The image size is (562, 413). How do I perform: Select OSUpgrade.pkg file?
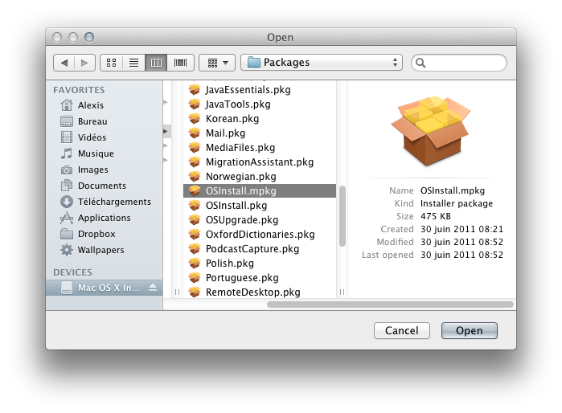pyautogui.click(x=260, y=220)
